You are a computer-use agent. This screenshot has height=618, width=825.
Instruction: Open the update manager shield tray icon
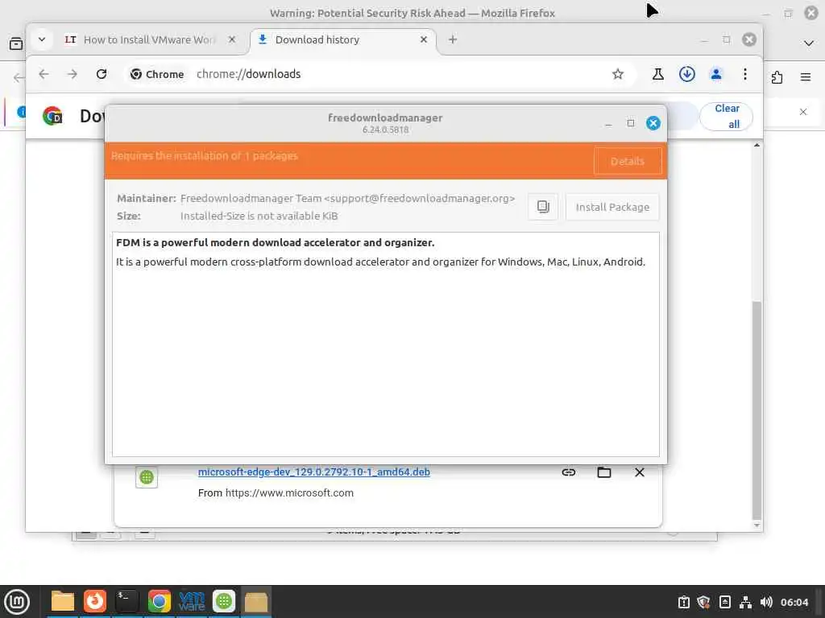tap(703, 602)
